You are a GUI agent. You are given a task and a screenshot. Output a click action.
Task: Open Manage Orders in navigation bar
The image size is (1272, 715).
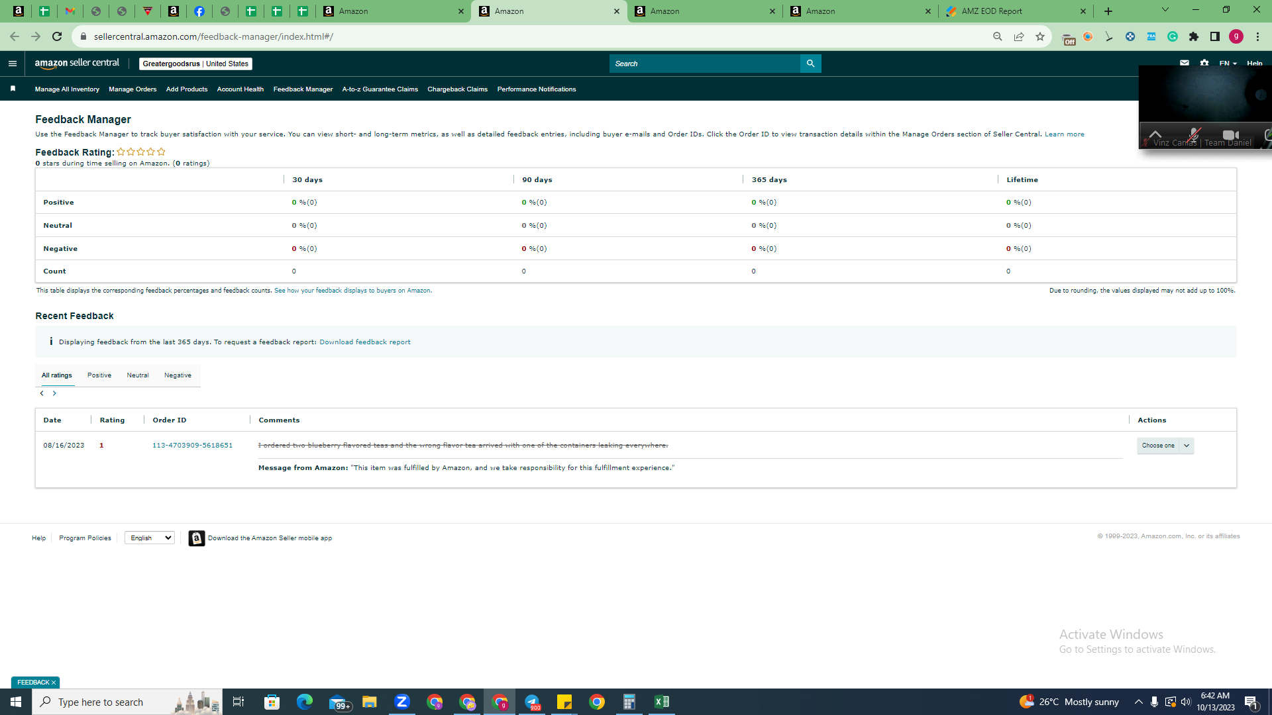pos(132,89)
